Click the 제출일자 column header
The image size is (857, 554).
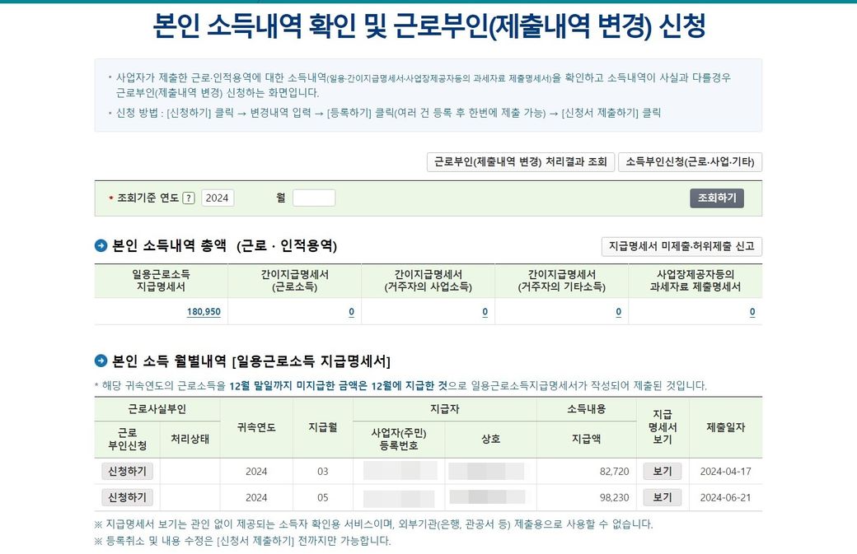point(725,427)
